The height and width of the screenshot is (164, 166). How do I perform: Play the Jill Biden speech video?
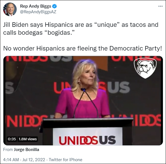(x=83, y=100)
